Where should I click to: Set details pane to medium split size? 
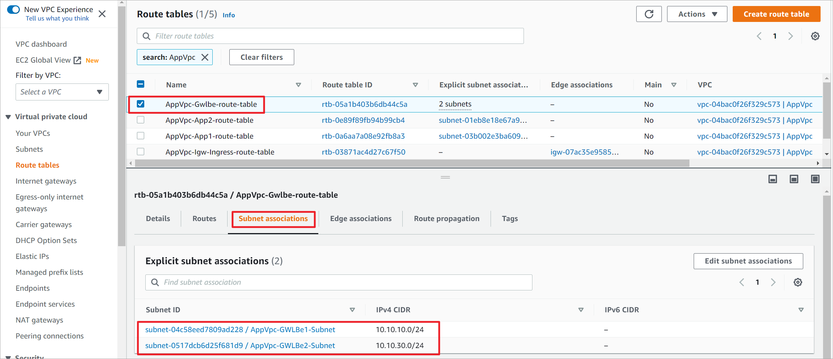(x=794, y=179)
